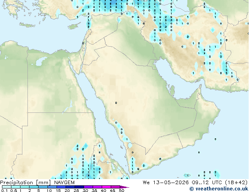Click the '10' legend scale label
The height and width of the screenshot is (192, 249).
(49, 190)
